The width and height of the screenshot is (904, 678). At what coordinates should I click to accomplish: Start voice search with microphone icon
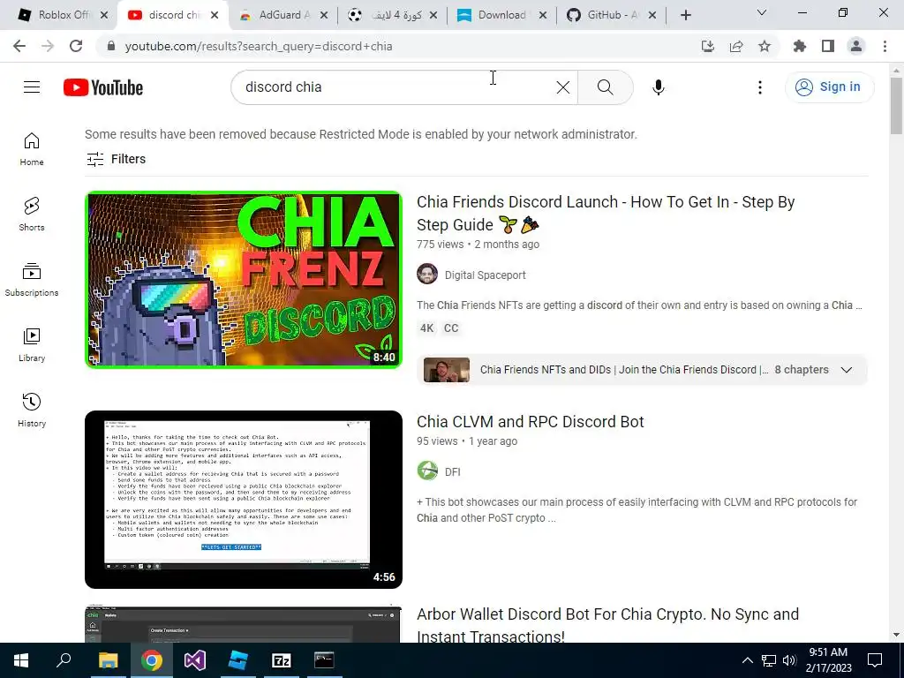659,87
